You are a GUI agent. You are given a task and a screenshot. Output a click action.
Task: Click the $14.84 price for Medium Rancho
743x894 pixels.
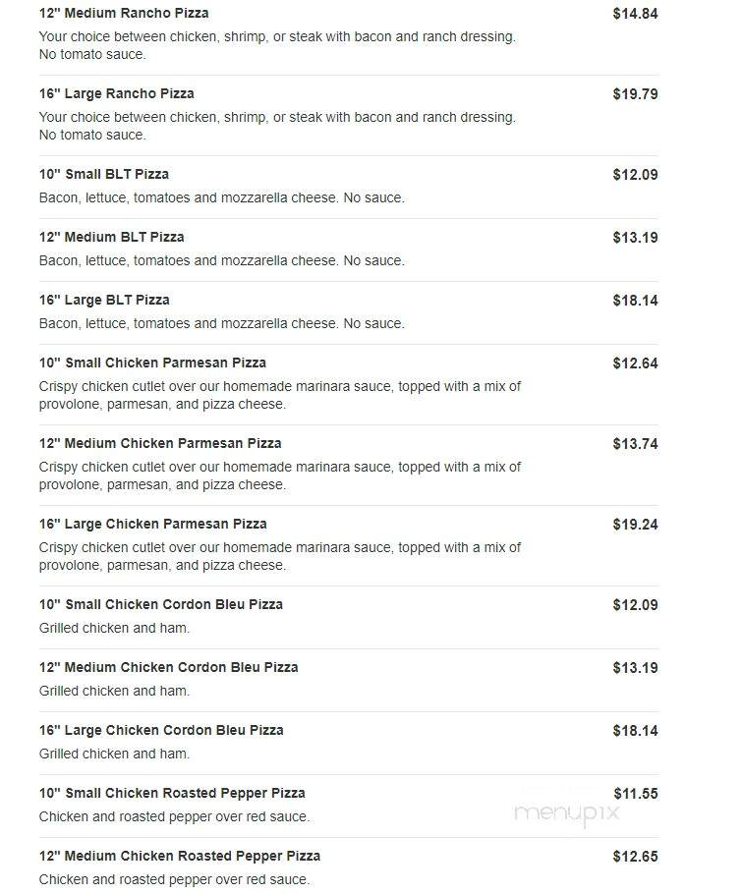click(635, 14)
